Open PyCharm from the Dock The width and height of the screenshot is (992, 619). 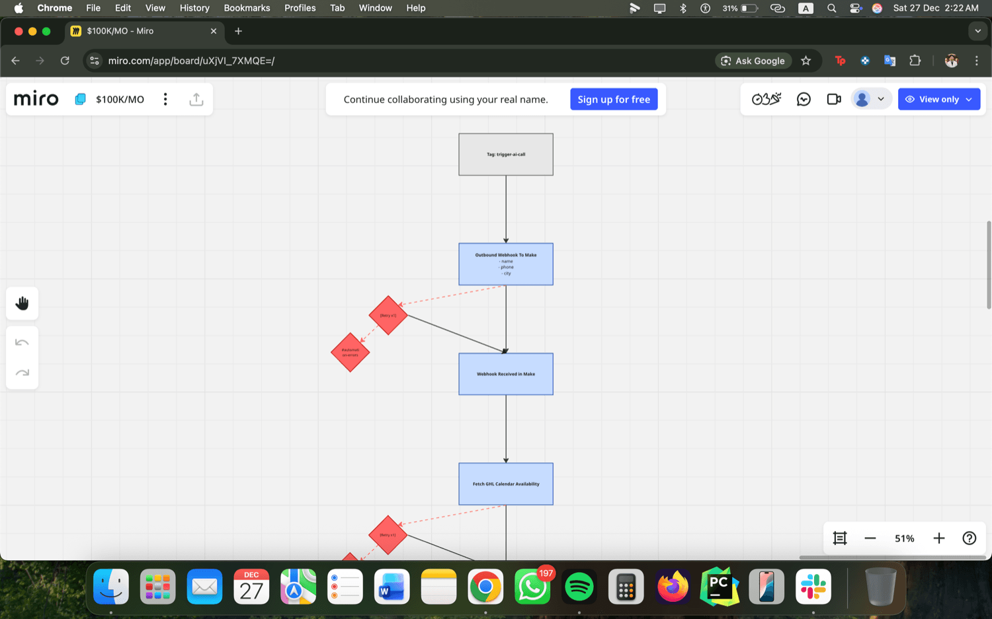[720, 587]
